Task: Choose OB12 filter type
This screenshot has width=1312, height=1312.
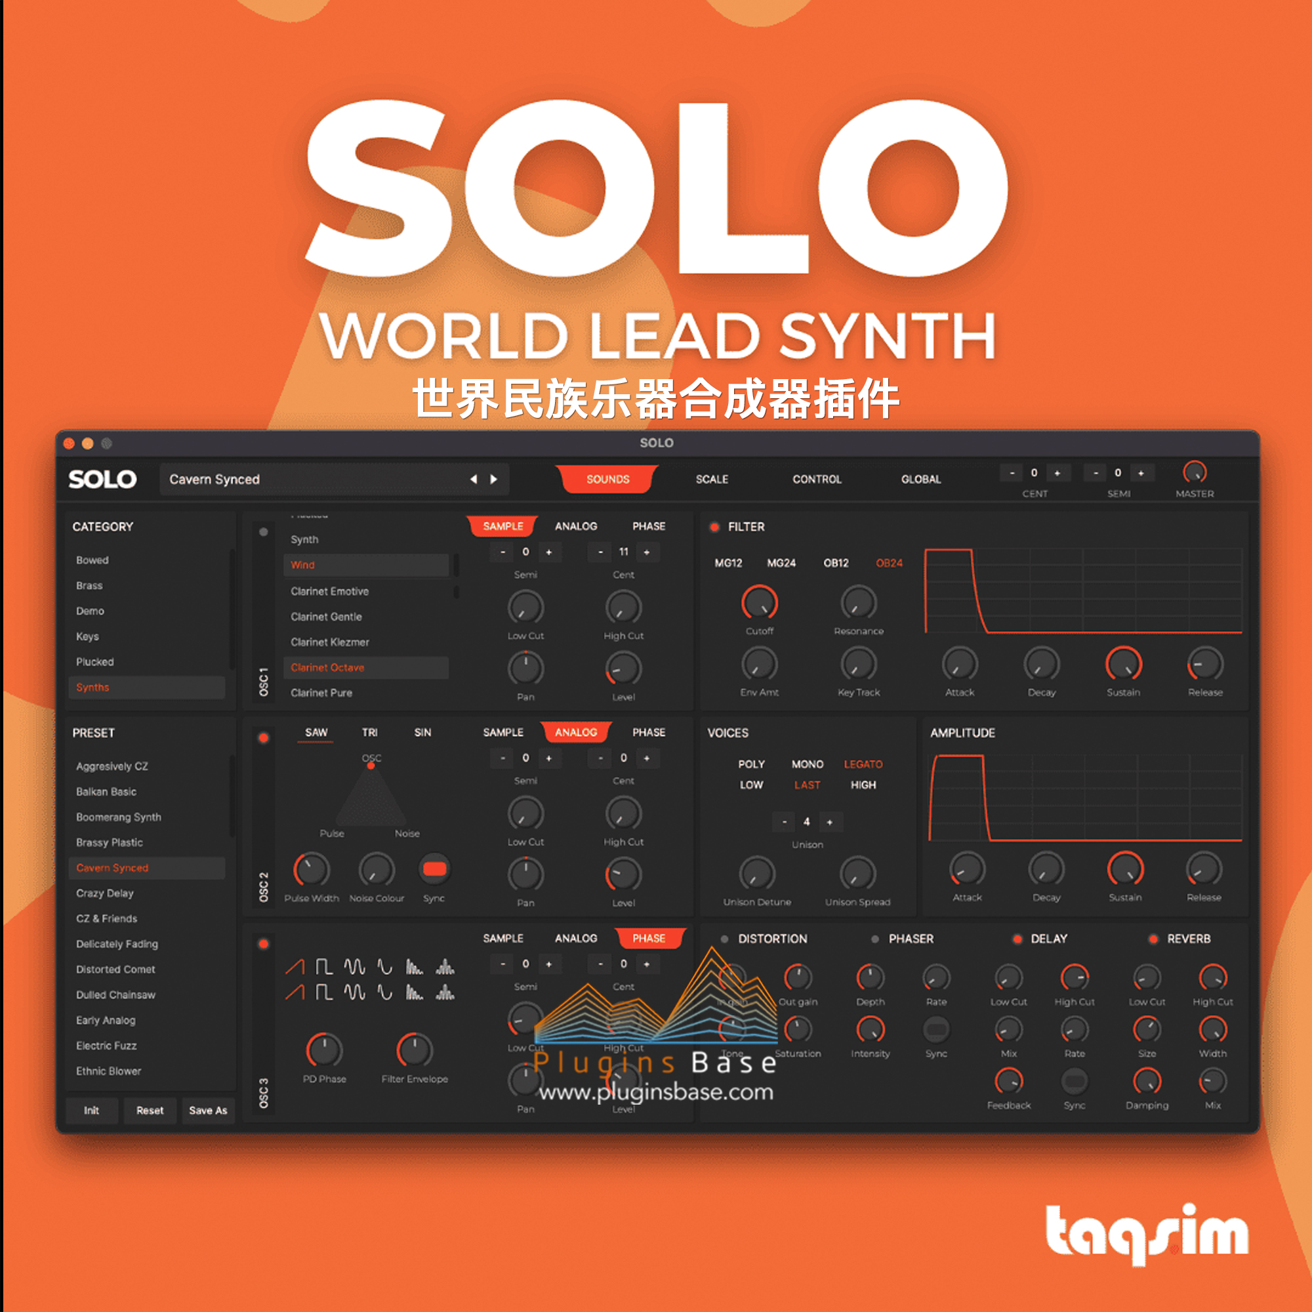Action: [x=836, y=563]
